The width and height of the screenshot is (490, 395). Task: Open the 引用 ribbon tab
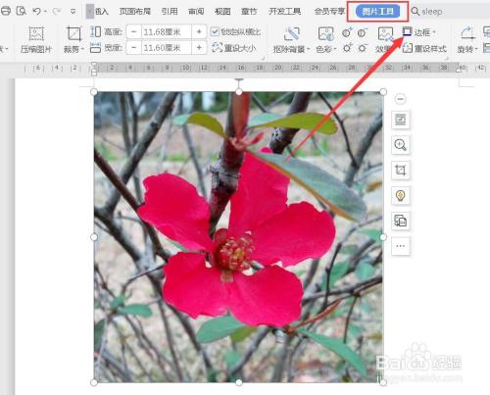(170, 12)
